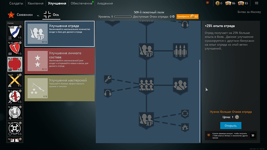Select the ammunition bullets upgrade node

180,52
